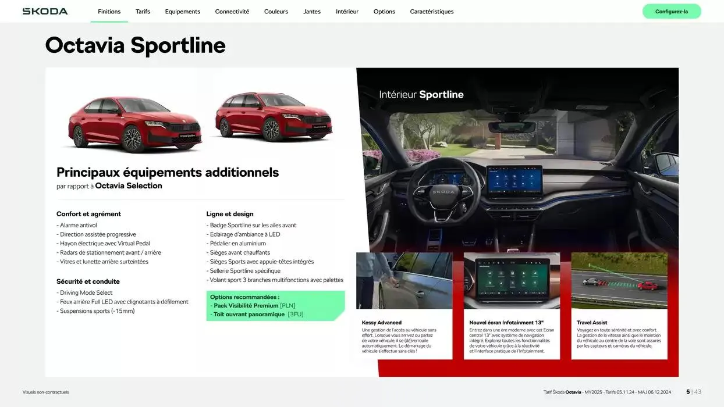724x407 pixels.
Task: Click the Škoda logo in header
Action: [x=45, y=11]
